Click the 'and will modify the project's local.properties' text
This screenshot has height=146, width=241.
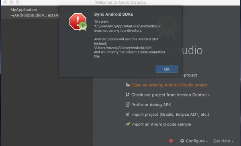(129, 52)
